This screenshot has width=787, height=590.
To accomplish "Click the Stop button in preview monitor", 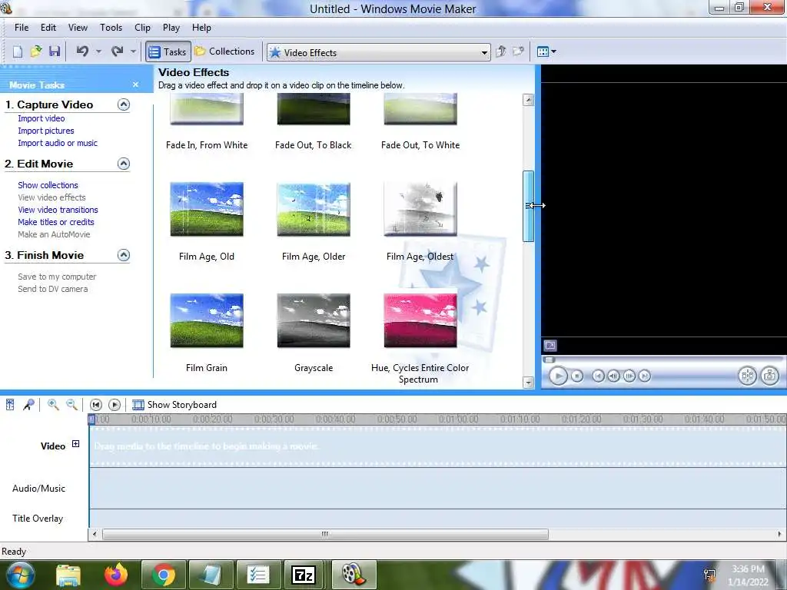I will (x=577, y=376).
